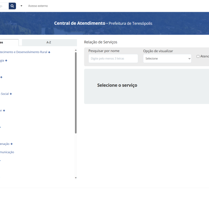Image resolution: width=209 pixels, height=209 pixels.
Task: Expand Desenvolvimento Rural with its plus icon
Action: pyautogui.click(x=49, y=52)
